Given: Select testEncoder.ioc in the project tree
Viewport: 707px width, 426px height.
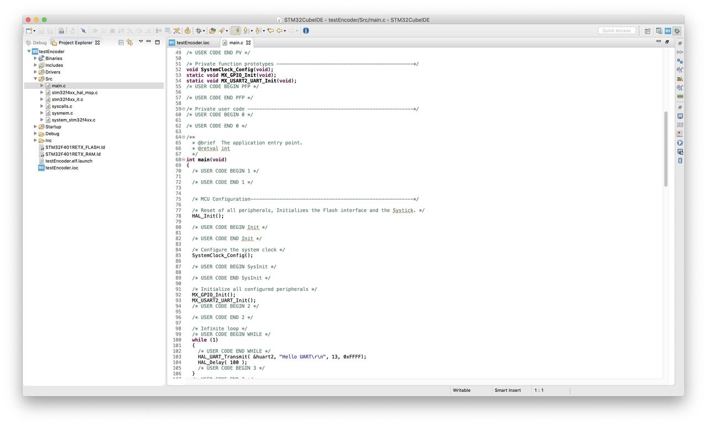Looking at the screenshot, I should coord(62,168).
